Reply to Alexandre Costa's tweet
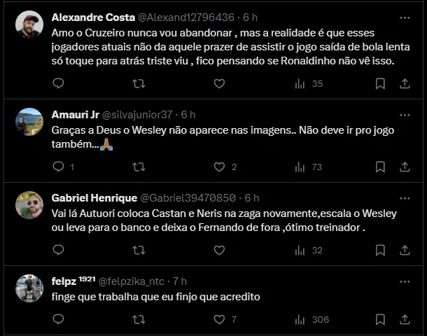 [x=58, y=84]
